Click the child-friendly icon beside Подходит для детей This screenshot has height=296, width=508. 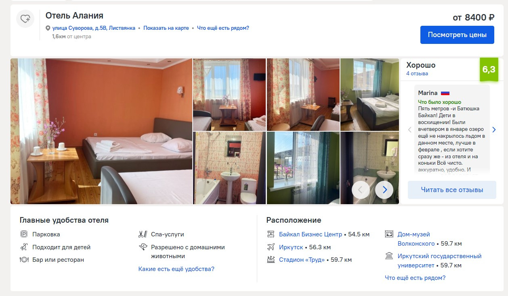pyautogui.click(x=24, y=247)
